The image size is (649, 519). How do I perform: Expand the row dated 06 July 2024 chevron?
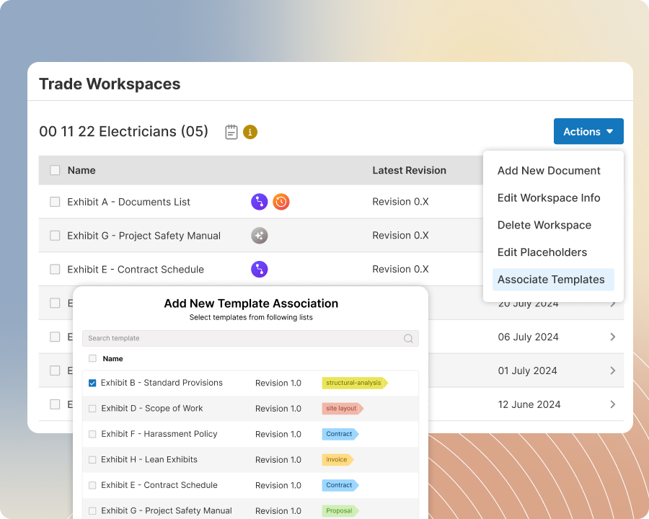coord(613,337)
